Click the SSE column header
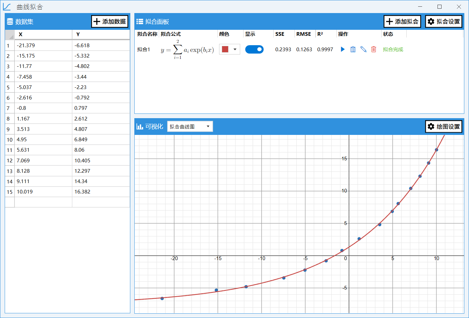The image size is (469, 318). [284, 34]
